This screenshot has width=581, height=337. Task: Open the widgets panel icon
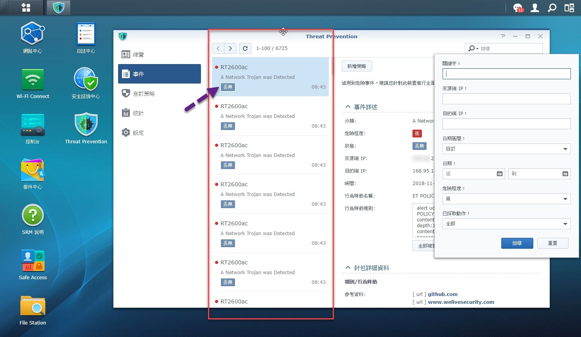coord(569,8)
